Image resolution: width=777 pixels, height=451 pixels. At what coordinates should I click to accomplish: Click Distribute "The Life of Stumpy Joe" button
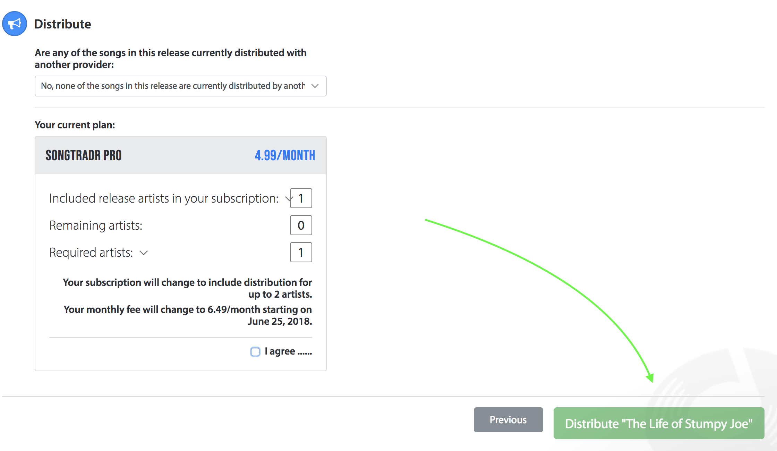[x=659, y=423]
